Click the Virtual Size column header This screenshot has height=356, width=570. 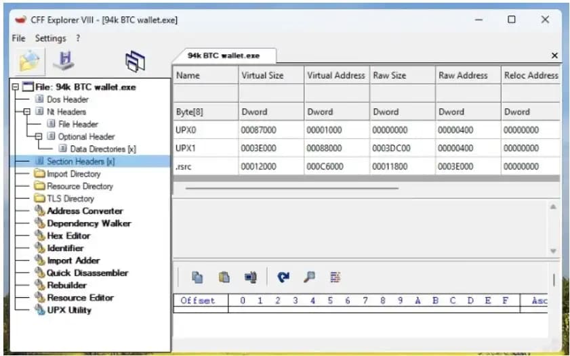click(x=271, y=75)
